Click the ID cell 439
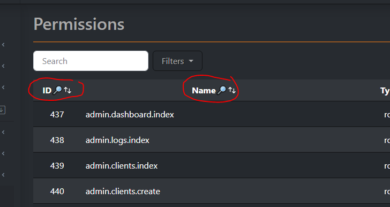Viewport: 390px width, 207px height. [57, 165]
